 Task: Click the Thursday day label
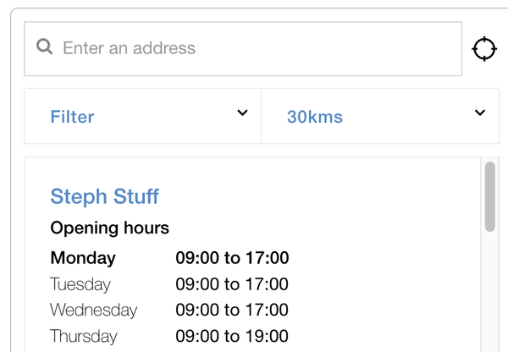click(84, 337)
